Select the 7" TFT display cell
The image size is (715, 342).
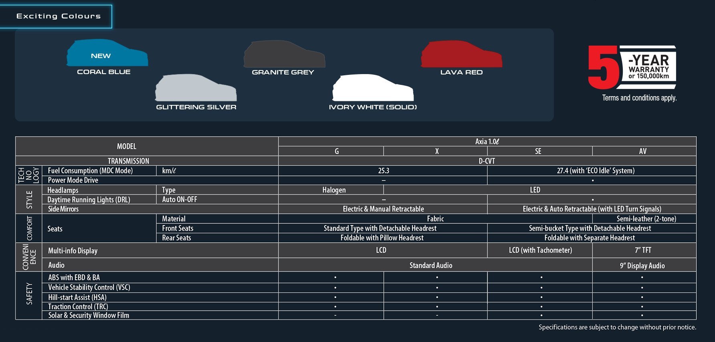point(643,250)
